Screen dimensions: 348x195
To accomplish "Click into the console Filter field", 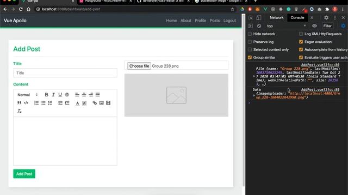I will coord(327,26).
